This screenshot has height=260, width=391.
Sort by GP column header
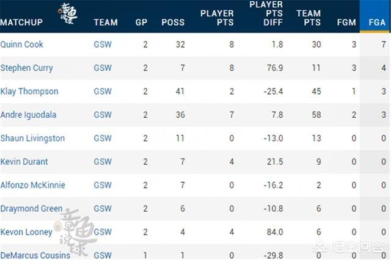tap(141, 23)
